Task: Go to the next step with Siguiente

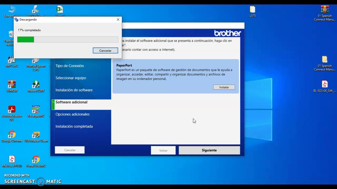Action: click(209, 150)
